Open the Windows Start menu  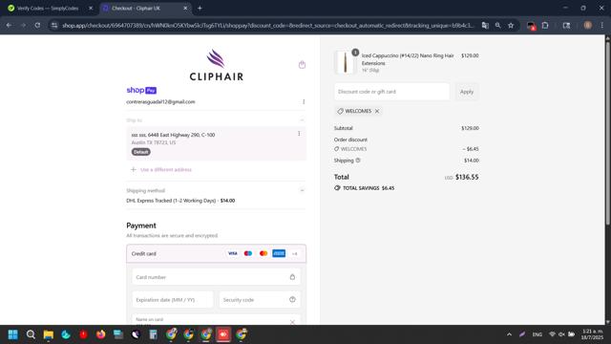[12, 334]
